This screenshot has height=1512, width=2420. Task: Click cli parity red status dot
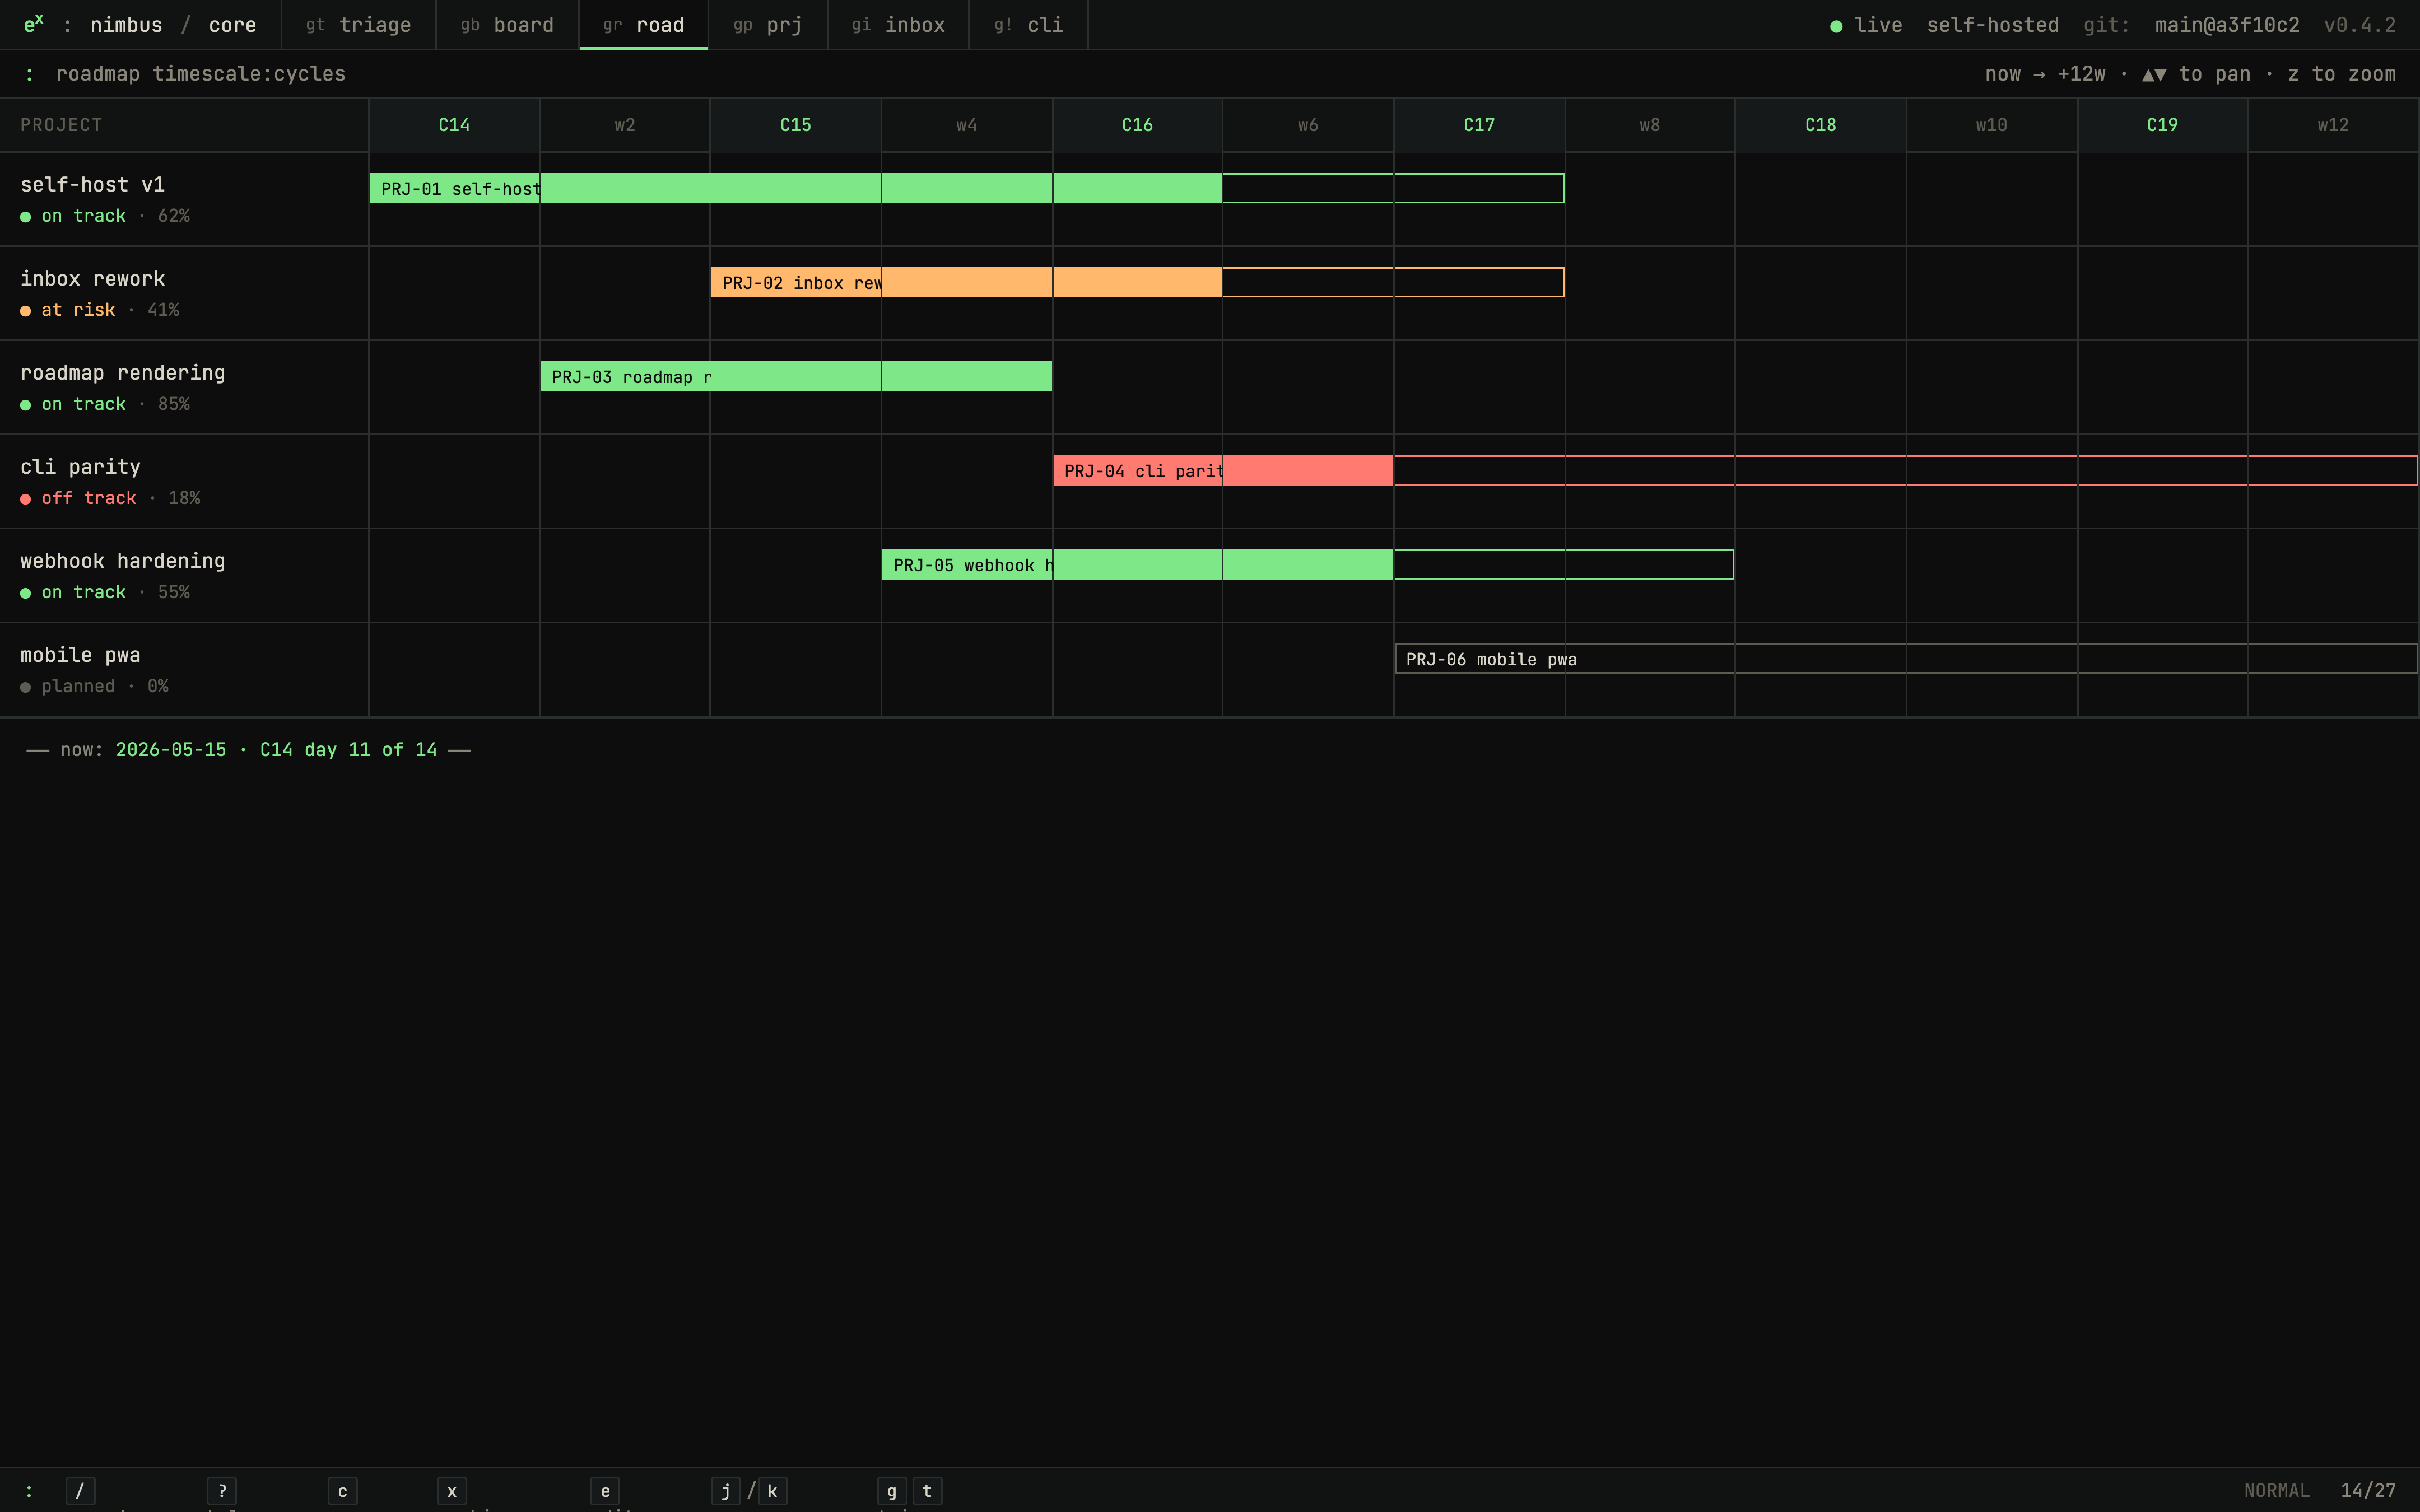coord(26,499)
